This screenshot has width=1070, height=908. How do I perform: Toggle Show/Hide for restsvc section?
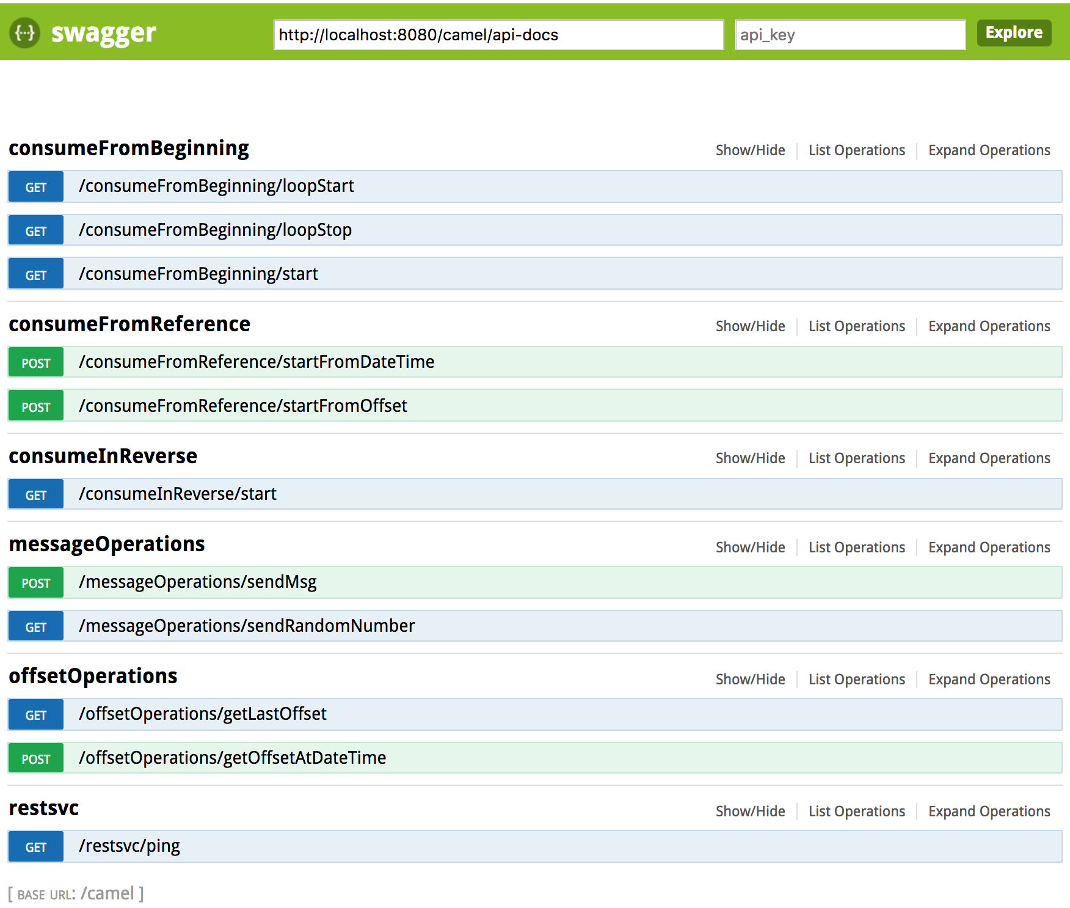(750, 811)
